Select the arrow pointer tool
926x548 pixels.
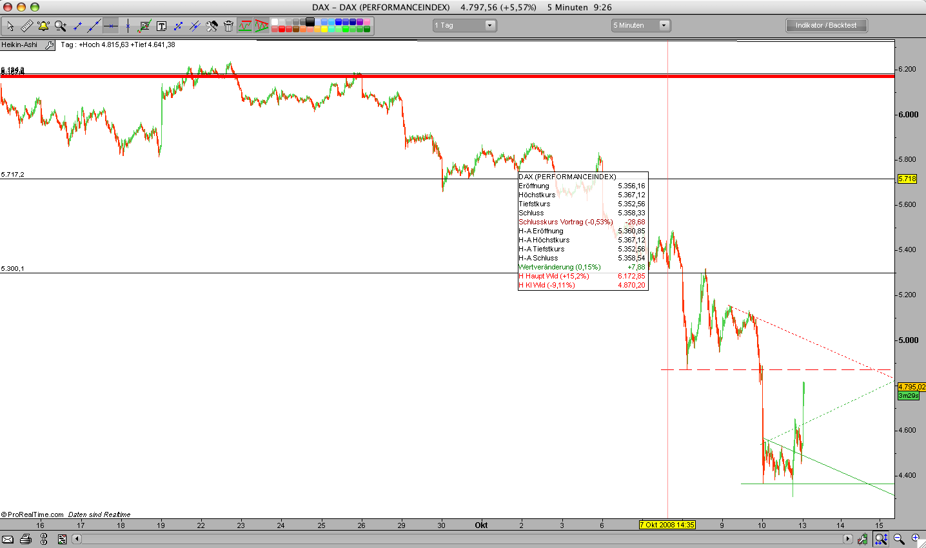click(x=10, y=26)
